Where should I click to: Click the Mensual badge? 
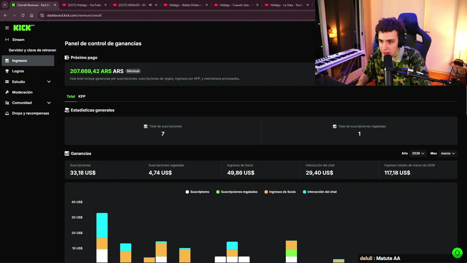coord(133,71)
